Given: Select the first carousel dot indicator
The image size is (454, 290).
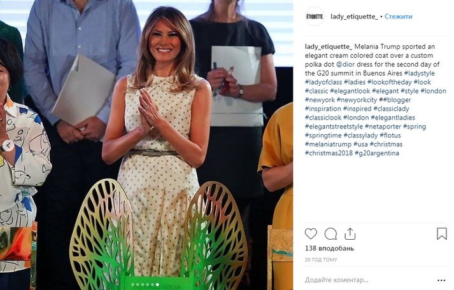Looking at the screenshot, I should 132,285.
